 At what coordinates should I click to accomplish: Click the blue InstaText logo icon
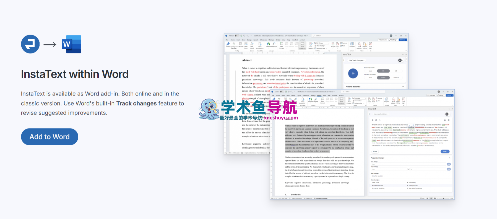(x=30, y=44)
